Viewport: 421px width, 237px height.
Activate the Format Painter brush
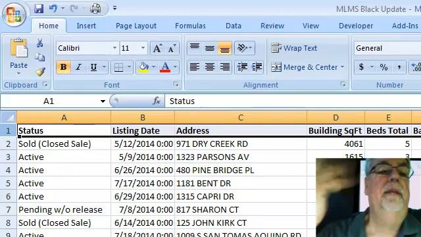[40, 72]
